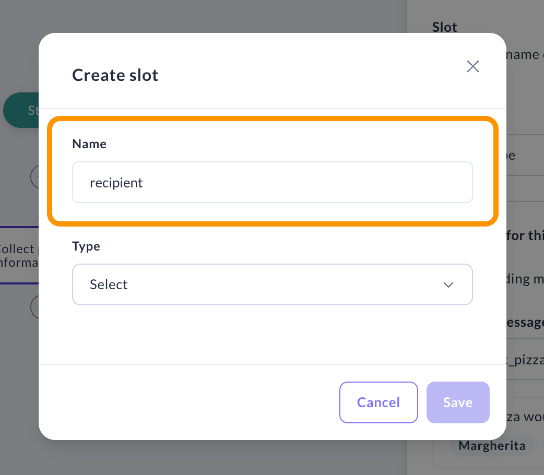The height and width of the screenshot is (475, 544).
Task: Click the partially hidden slot type field
Action: (522, 155)
